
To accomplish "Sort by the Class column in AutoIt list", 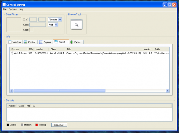I will point(57,49).
